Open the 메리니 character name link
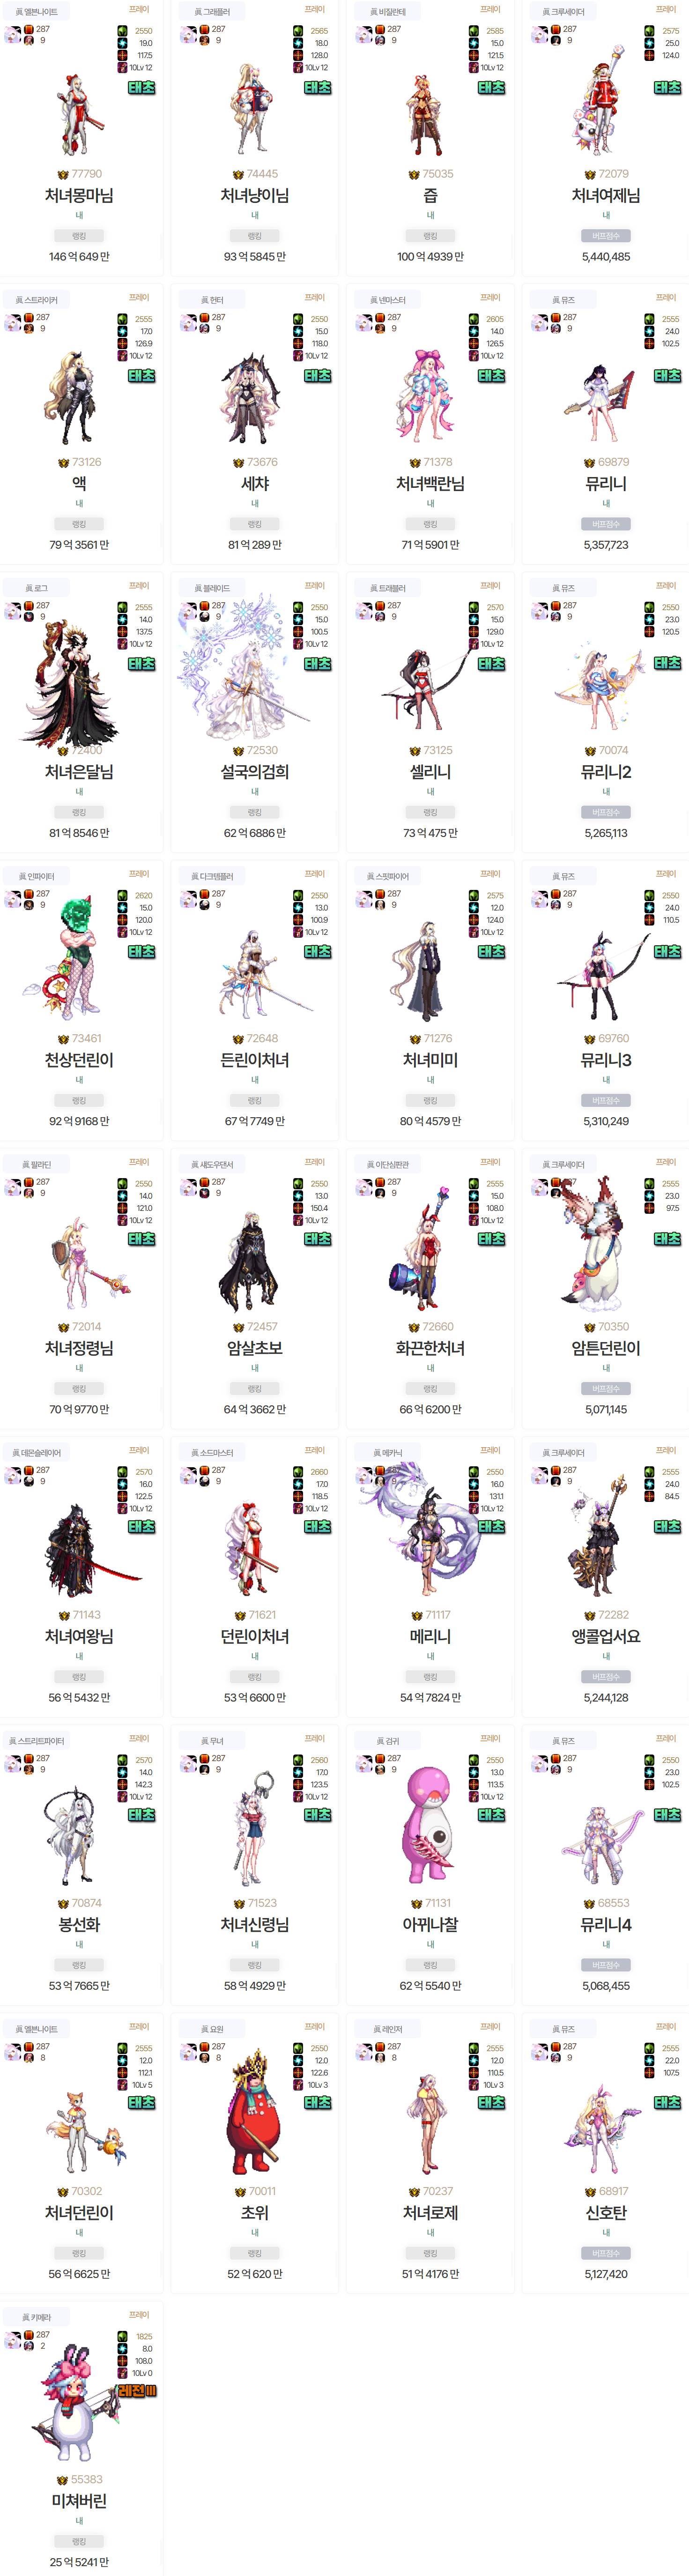689x2576 pixels. [x=430, y=1636]
